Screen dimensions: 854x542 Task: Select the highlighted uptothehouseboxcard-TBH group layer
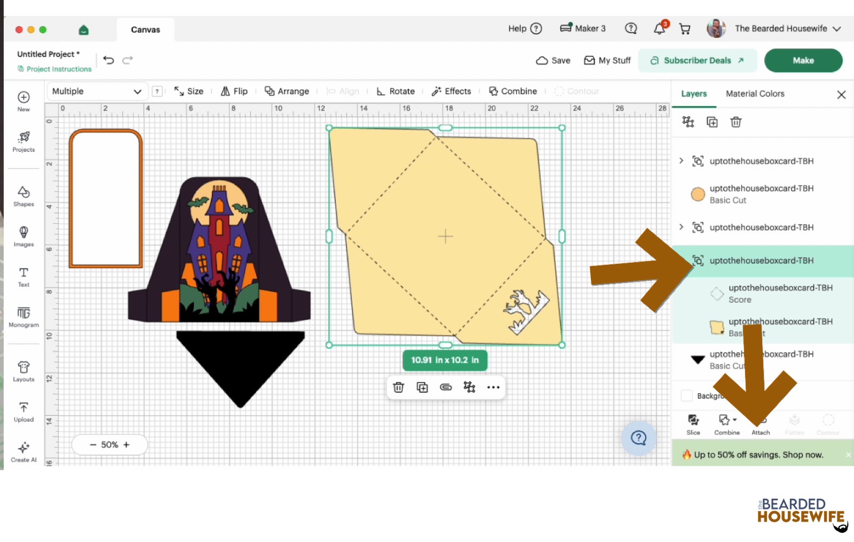pos(763,261)
